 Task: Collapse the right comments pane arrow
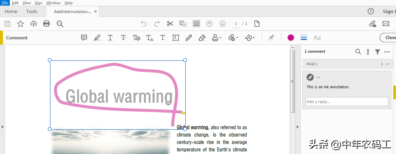point(297,127)
